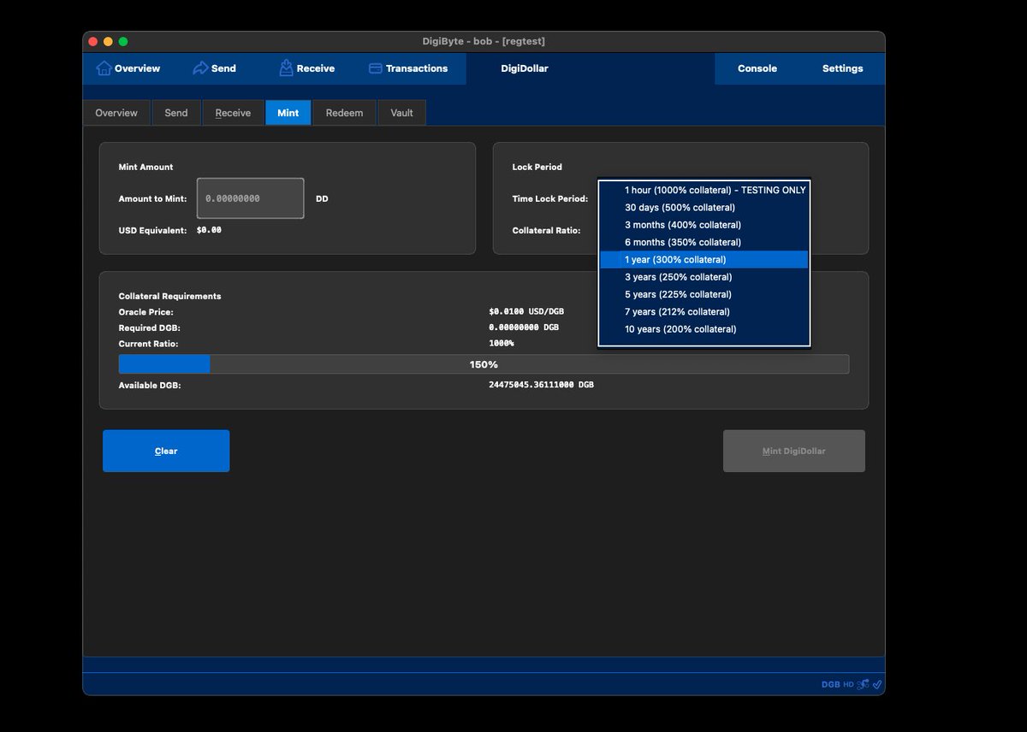
Task: Click the Time Lock Period label
Action: 550,198
